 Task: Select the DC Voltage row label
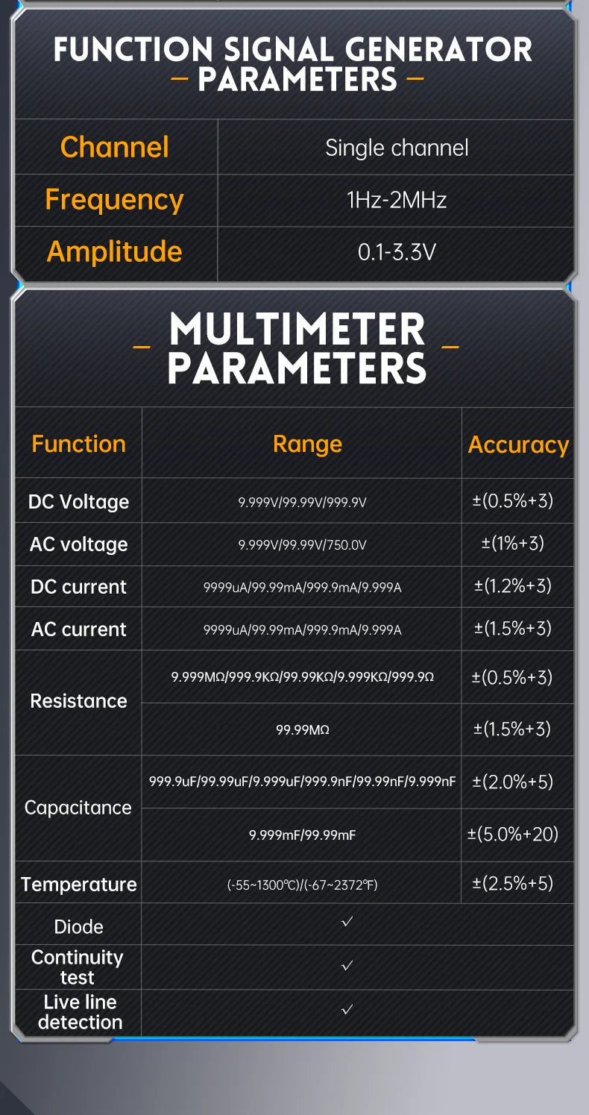[x=78, y=502]
